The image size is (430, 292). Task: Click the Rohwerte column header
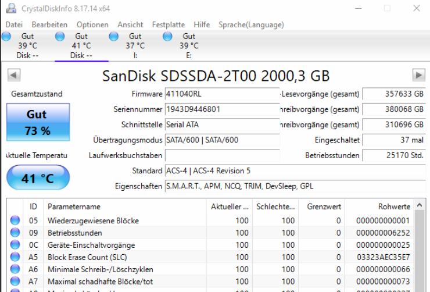point(379,206)
